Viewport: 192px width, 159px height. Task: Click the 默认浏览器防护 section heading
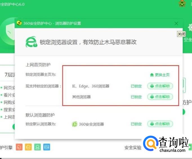pyautogui.click(x=40, y=115)
